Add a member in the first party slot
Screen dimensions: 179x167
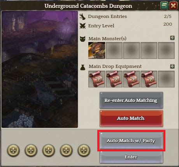[x=13, y=150]
